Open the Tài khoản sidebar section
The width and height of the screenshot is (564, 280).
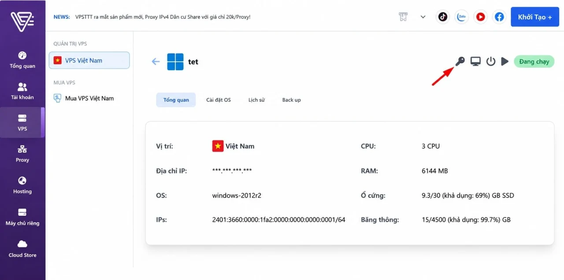pos(22,91)
